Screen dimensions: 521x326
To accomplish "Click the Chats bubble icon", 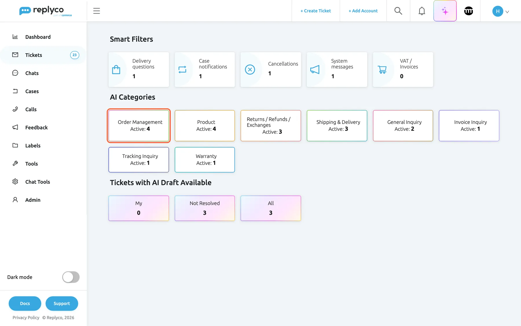I will (15, 73).
